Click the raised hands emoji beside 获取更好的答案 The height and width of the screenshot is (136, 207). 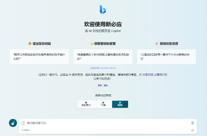[x=92, y=44]
